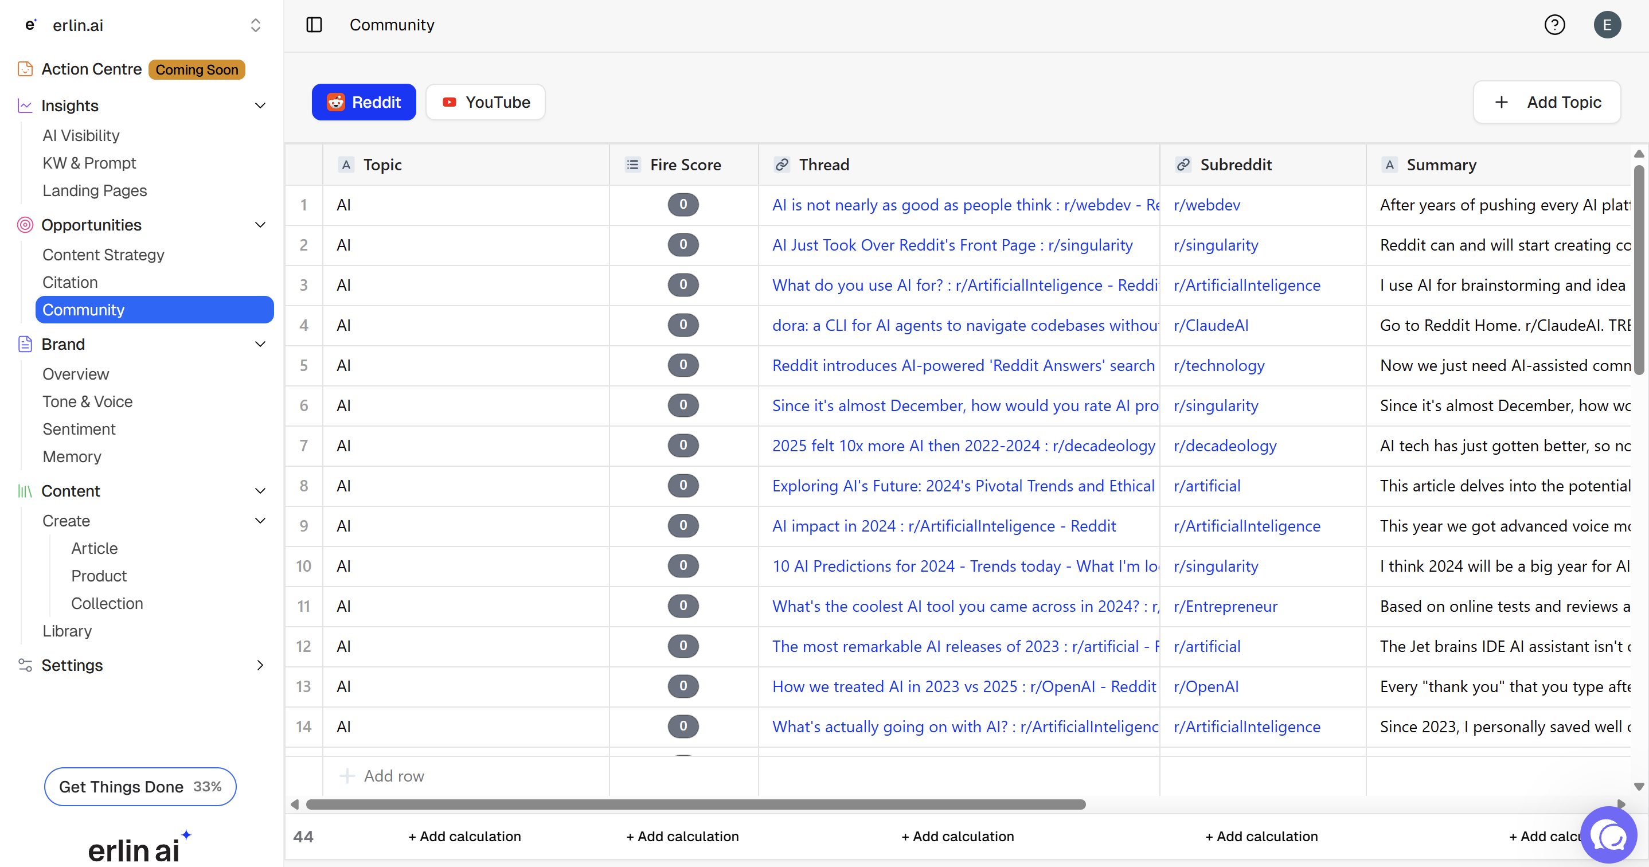The width and height of the screenshot is (1649, 867).
Task: Collapse the Brand section
Action: (x=260, y=344)
